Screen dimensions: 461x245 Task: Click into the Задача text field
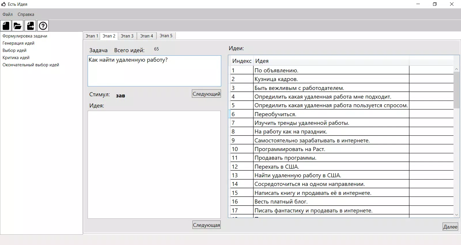point(154,71)
